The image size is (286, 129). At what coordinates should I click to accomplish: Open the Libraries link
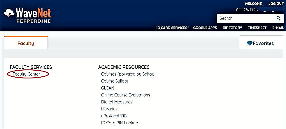(x=109, y=109)
